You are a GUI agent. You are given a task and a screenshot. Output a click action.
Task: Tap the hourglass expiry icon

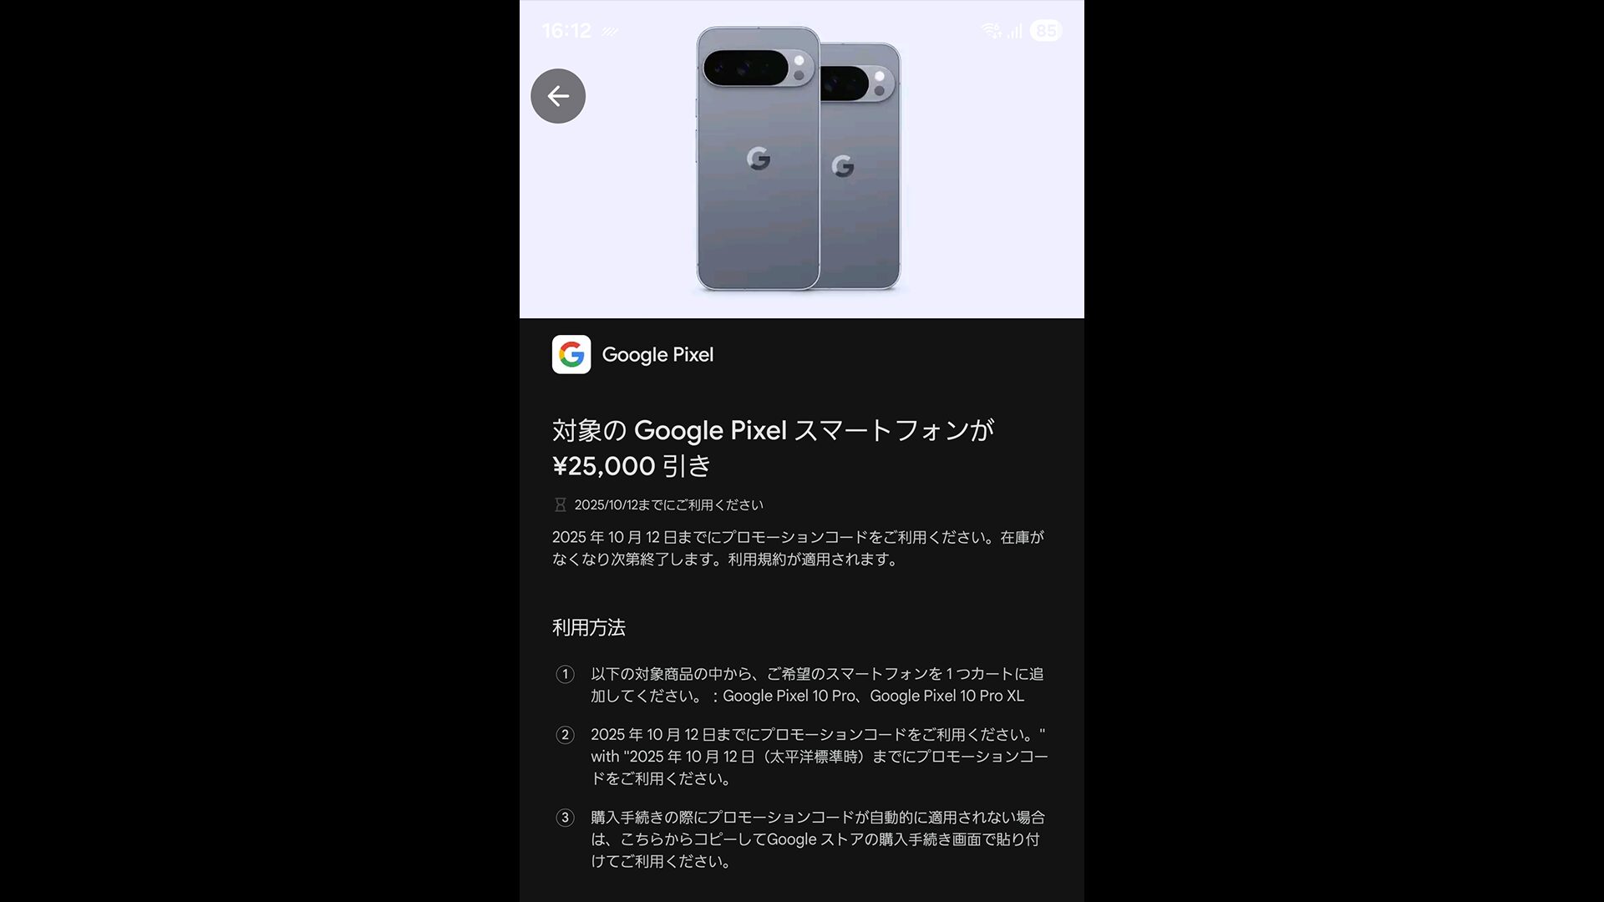[x=561, y=504]
